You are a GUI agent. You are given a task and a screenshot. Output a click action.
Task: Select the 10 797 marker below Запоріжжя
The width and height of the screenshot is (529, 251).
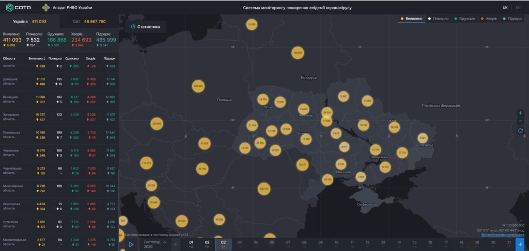point(385,166)
